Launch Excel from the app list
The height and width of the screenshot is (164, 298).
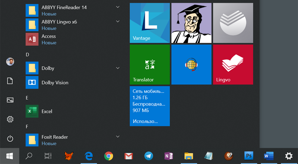click(47, 111)
